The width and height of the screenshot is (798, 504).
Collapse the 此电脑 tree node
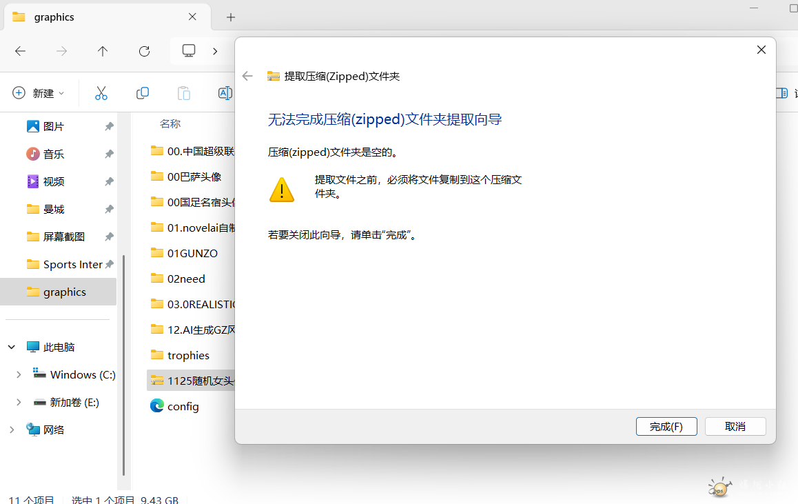coord(12,347)
